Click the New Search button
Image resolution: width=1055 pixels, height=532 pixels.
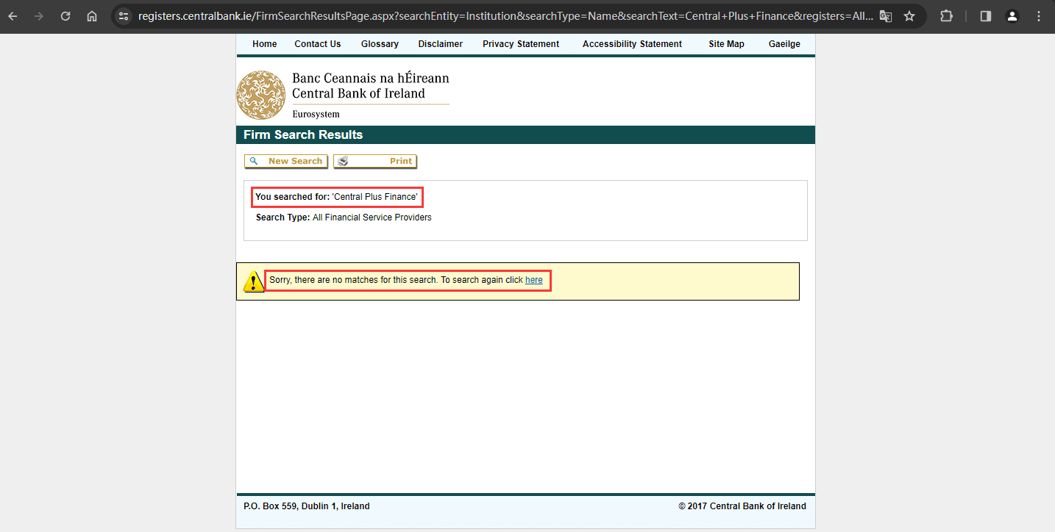[286, 161]
